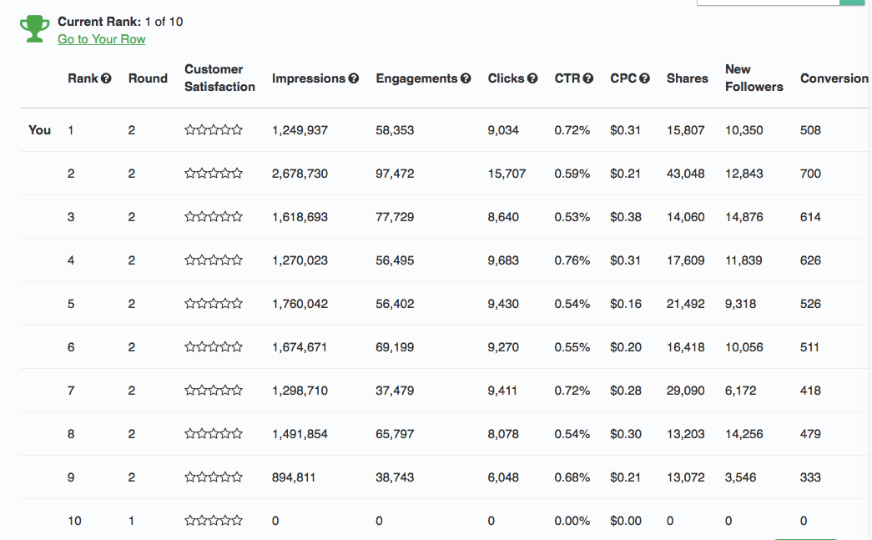The image size is (872, 540).
Task: Click the Engagements help question mark icon
Action: point(466,78)
